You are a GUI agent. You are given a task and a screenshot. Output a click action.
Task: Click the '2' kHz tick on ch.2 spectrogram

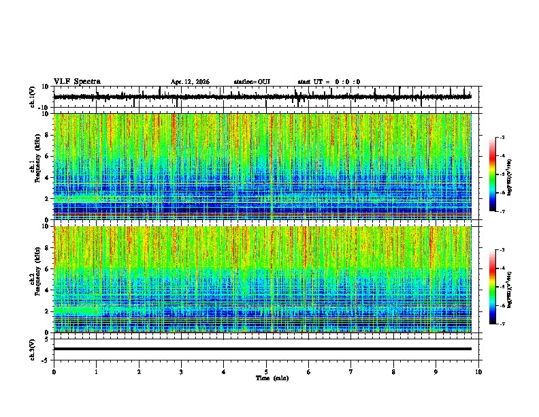47,311
